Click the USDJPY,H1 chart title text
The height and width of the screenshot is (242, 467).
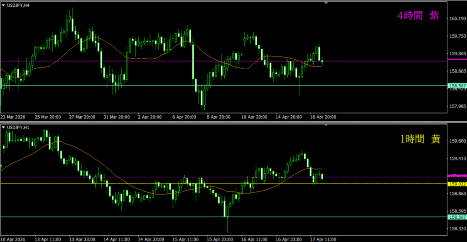[18, 127]
